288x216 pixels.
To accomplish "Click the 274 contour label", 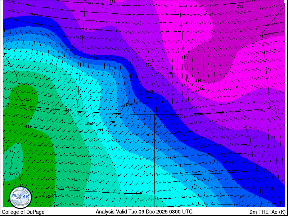I will (161, 85).
